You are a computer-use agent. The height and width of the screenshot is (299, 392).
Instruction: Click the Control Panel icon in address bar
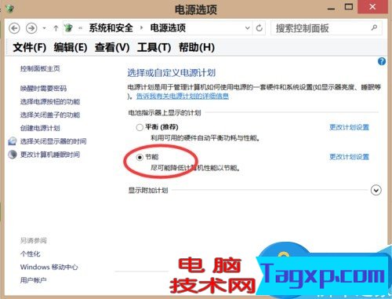(68, 27)
